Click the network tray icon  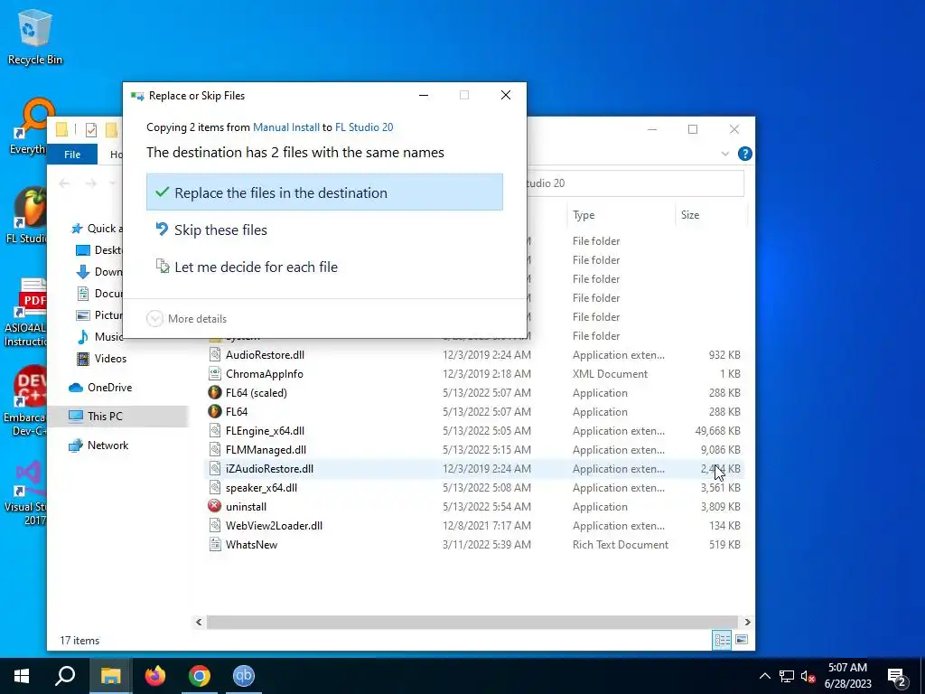787,676
